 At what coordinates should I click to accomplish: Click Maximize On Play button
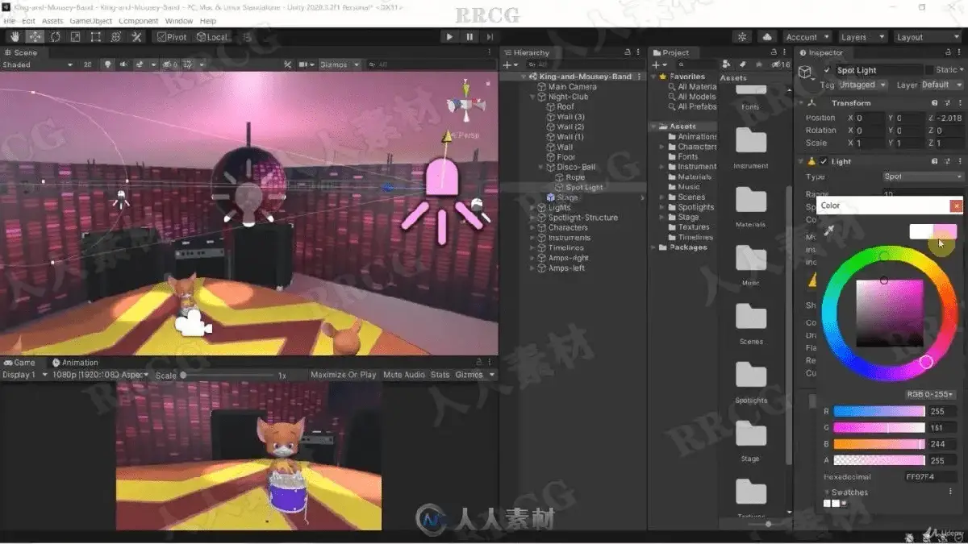coord(344,375)
